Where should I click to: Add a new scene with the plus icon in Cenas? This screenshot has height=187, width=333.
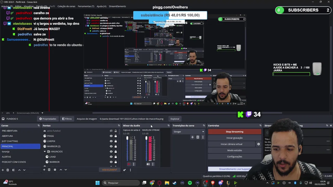[3, 170]
